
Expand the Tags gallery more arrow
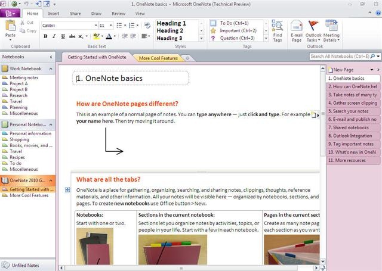266,38
